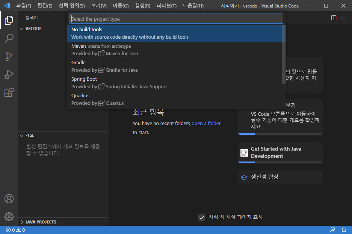Open the 편집(E) menu

click(45, 6)
